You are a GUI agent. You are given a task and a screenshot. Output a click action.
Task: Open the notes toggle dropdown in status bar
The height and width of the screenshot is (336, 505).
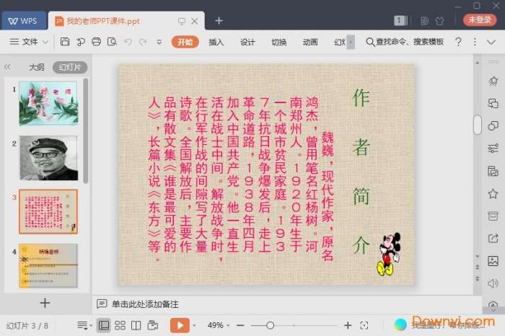tap(84, 326)
